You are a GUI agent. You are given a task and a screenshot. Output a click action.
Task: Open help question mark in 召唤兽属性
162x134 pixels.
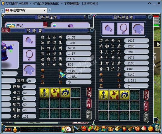tap(85, 17)
